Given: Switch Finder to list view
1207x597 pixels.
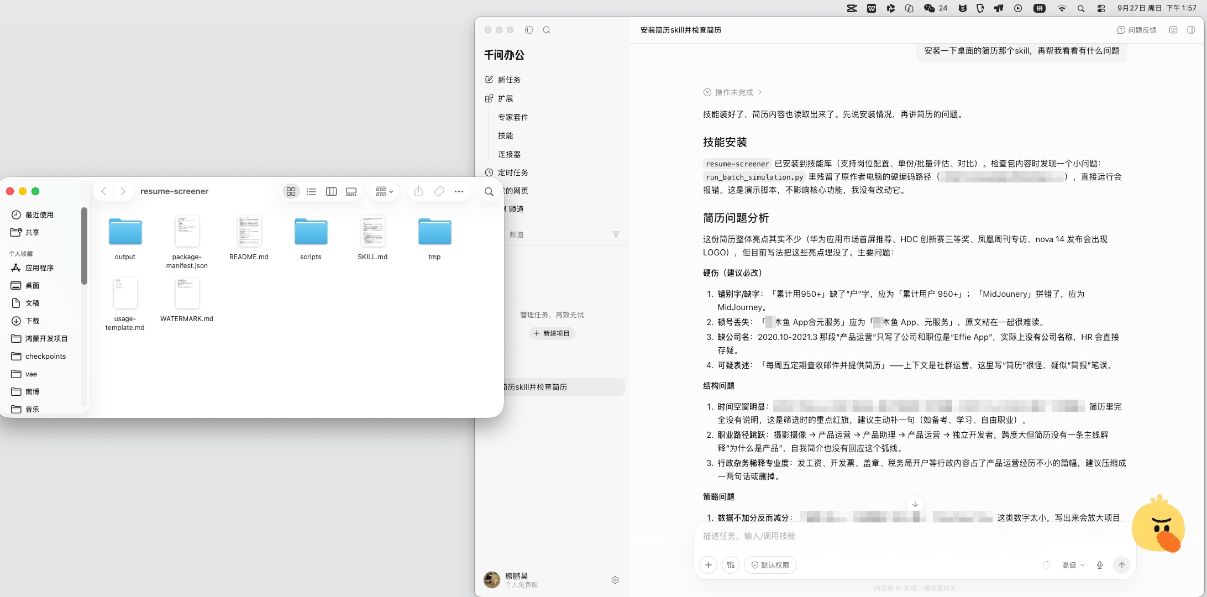Looking at the screenshot, I should click(x=311, y=191).
